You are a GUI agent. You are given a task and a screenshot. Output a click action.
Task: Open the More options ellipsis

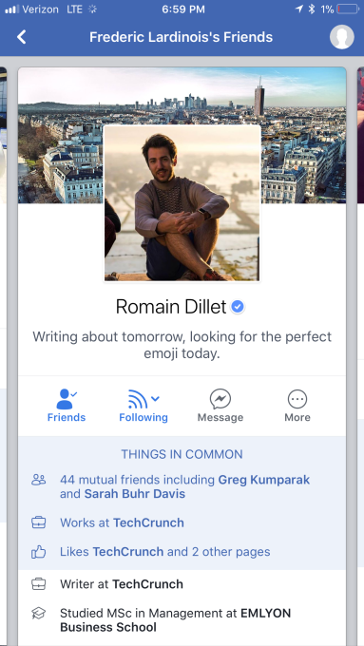point(297,399)
